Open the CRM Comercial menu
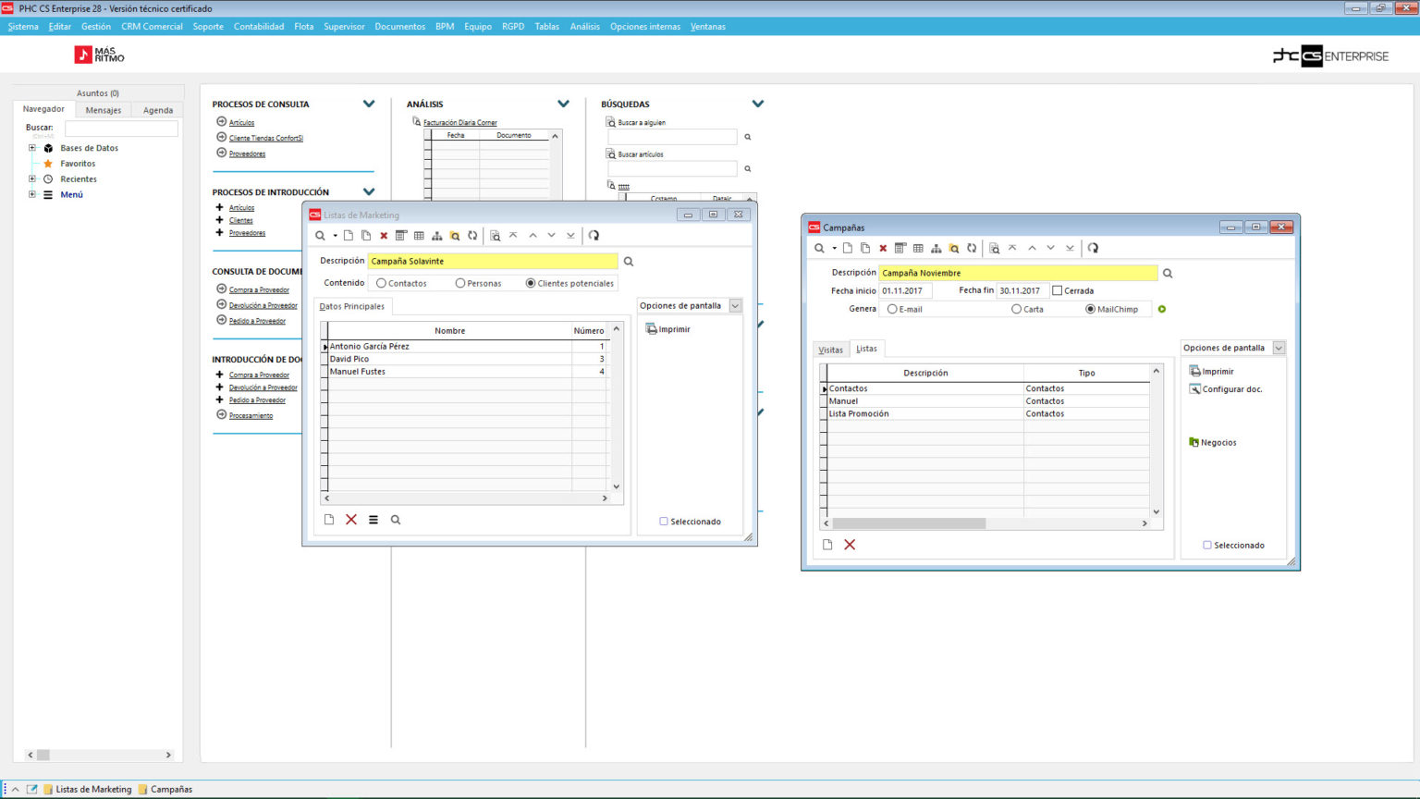 pyautogui.click(x=152, y=27)
